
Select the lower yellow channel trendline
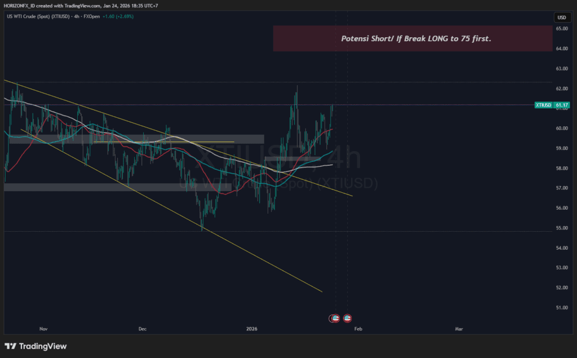click(254, 254)
